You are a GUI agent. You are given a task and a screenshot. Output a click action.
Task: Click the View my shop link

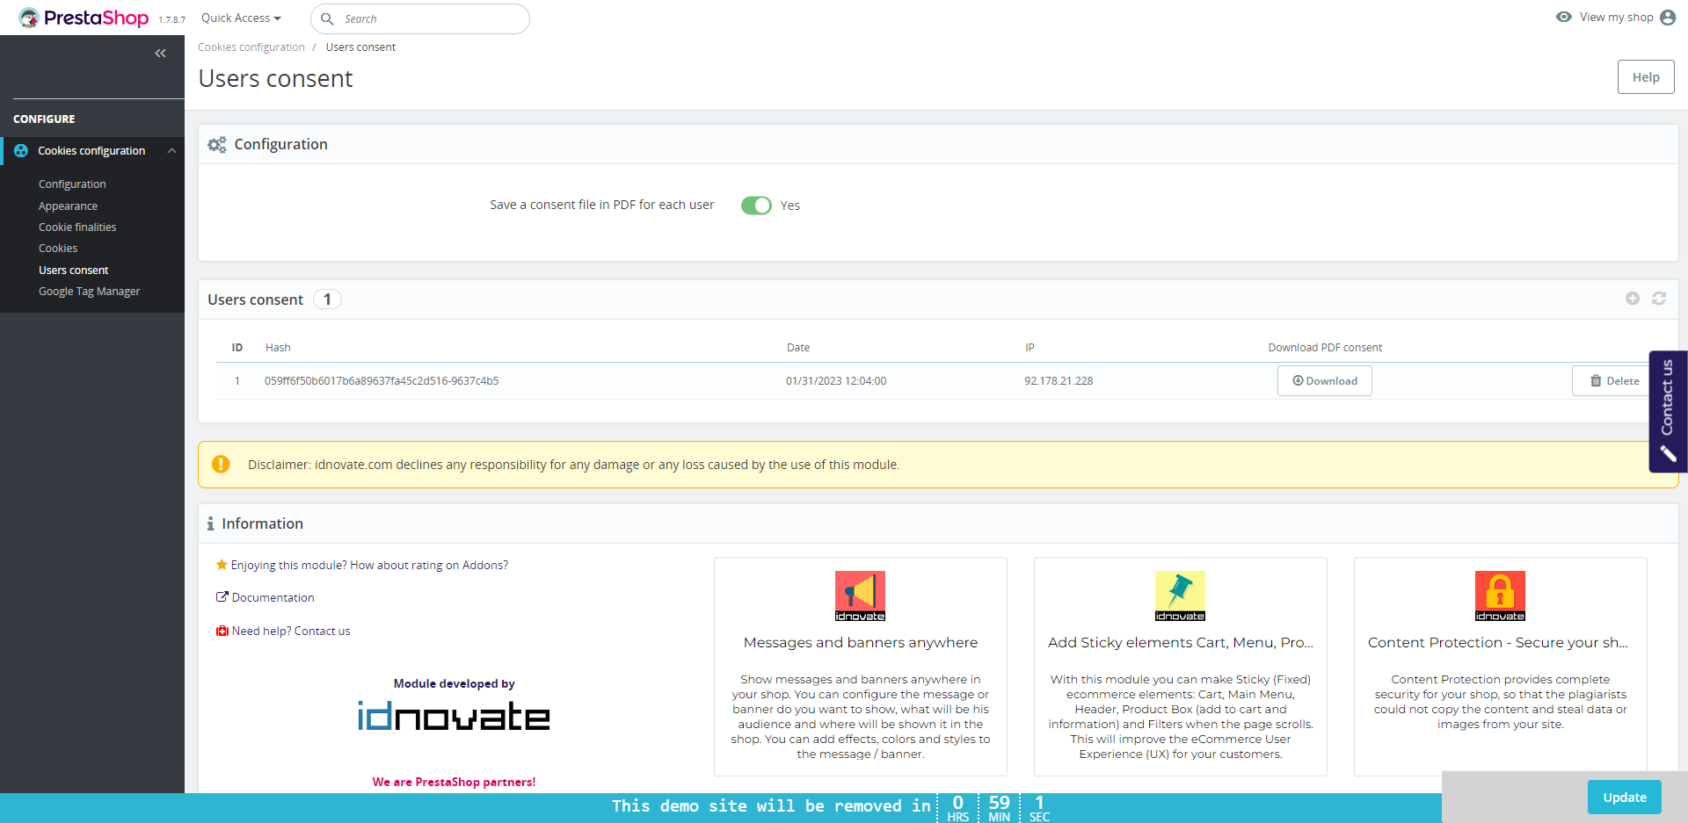1616,18
